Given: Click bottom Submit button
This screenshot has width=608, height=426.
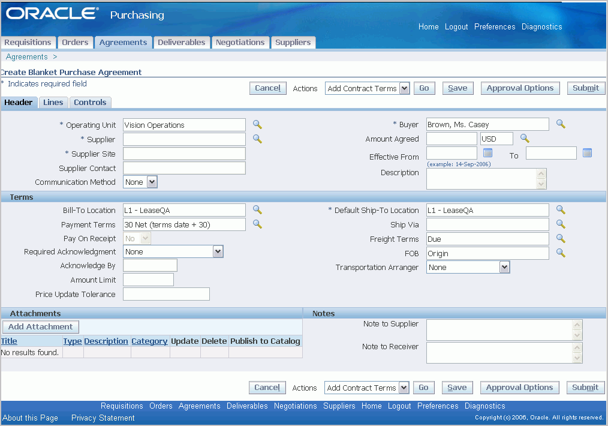Looking at the screenshot, I should [x=585, y=387].
